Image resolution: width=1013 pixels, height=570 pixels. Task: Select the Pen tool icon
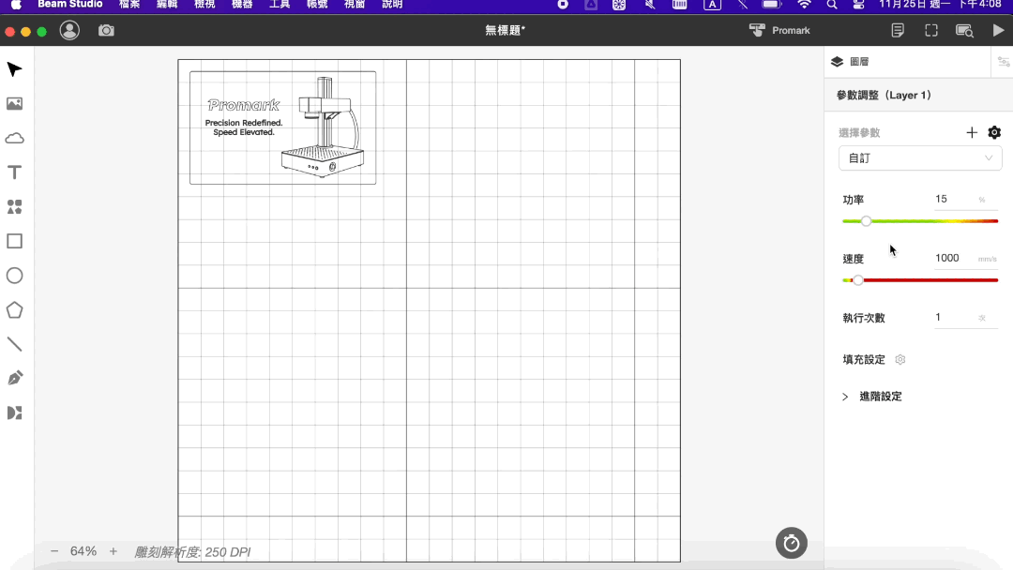(14, 378)
